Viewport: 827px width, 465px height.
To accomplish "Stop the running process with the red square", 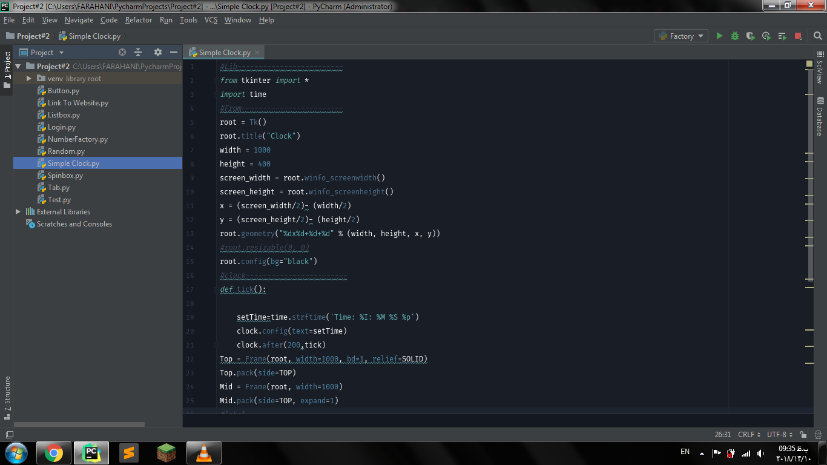I will (x=798, y=36).
